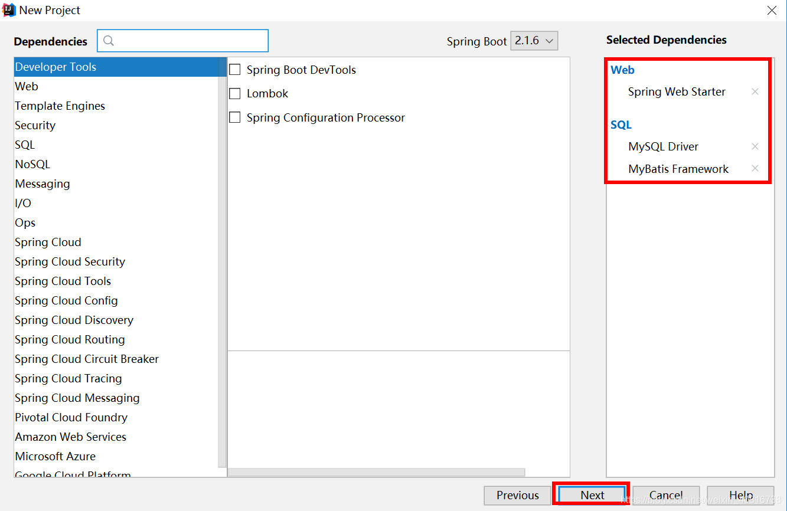787x511 pixels.
Task: Click the Spring Boot DevTools label
Action: click(x=301, y=70)
